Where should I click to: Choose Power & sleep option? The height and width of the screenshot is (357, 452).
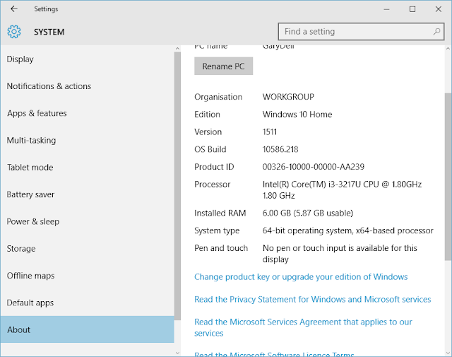click(33, 221)
